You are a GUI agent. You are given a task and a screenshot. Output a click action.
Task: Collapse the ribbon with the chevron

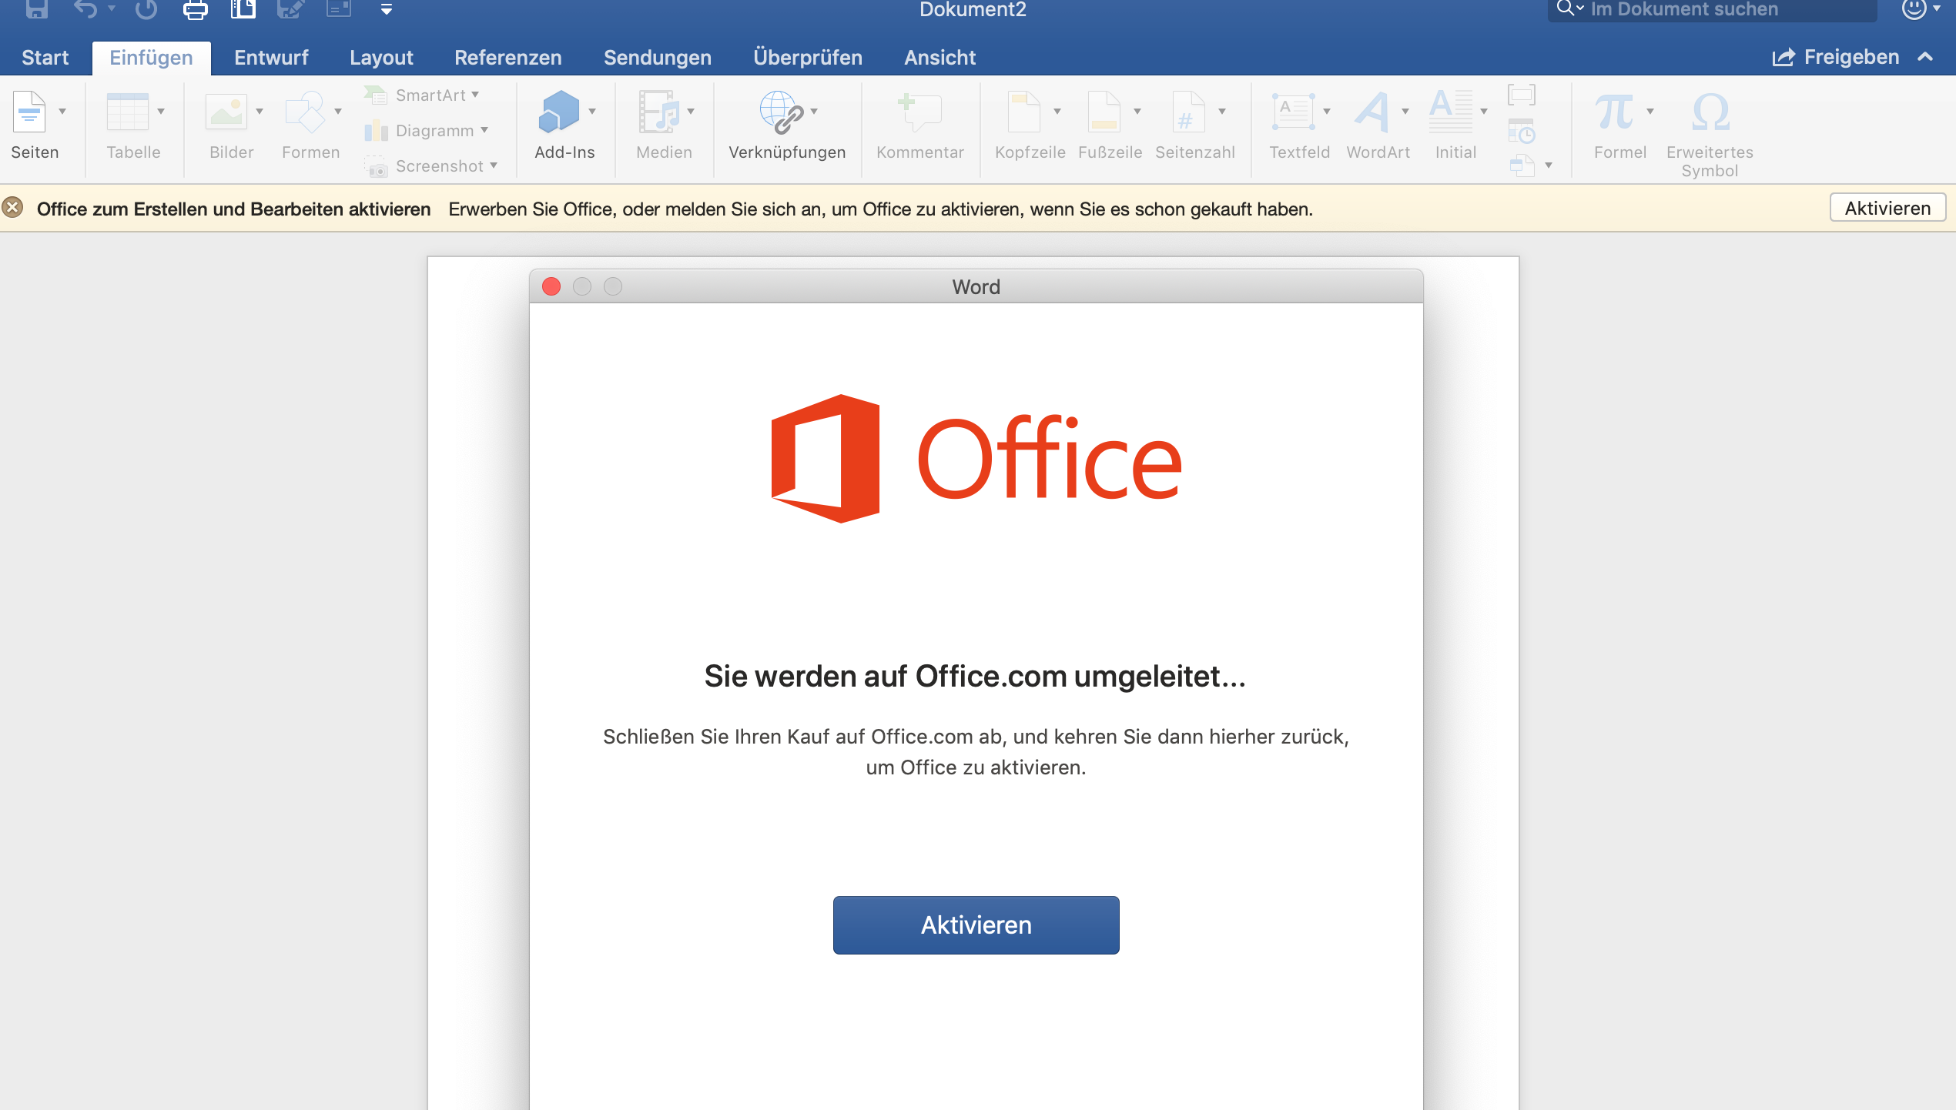pos(1925,57)
